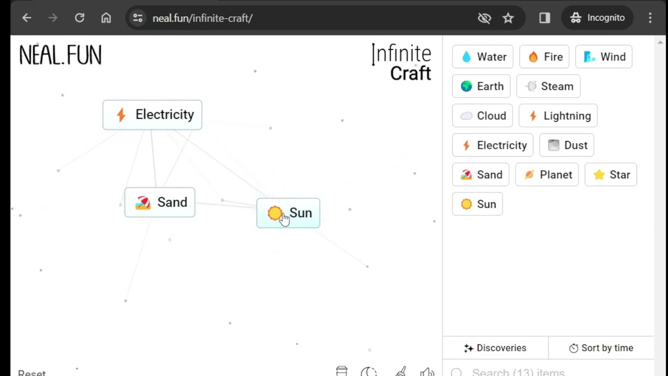
Task: Open Chrome's three-dot menu
Action: coord(650,18)
